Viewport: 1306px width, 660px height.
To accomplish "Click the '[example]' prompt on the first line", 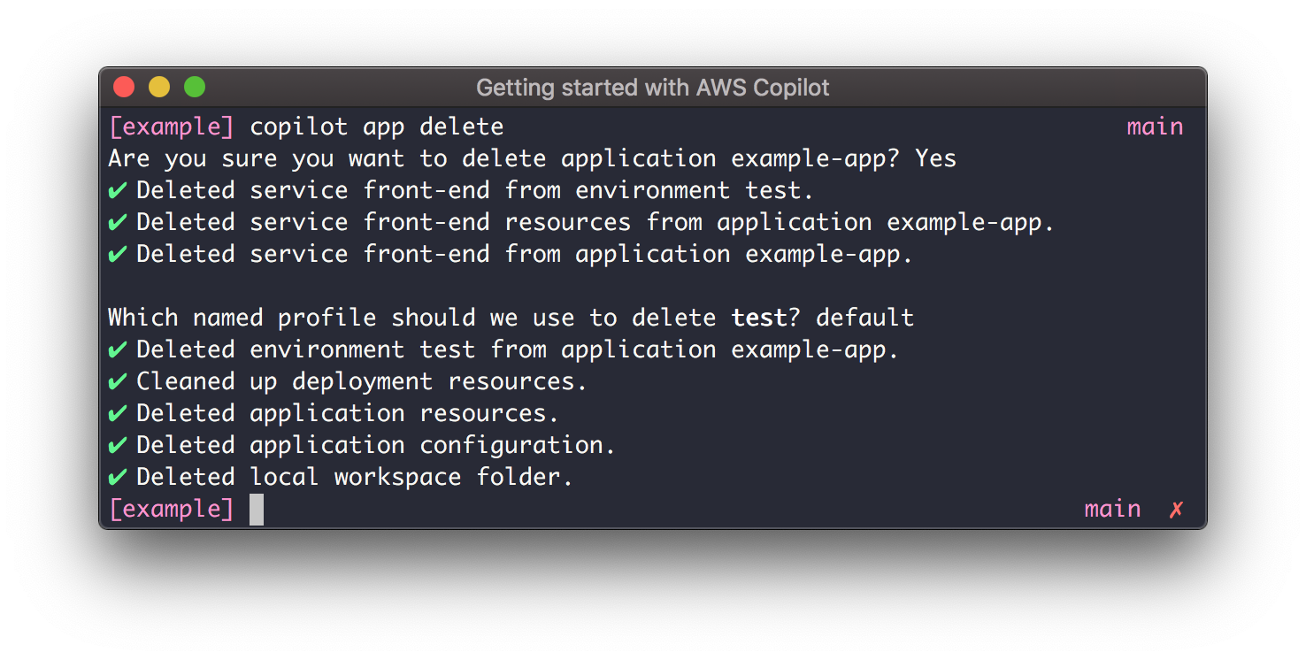I will 172,127.
